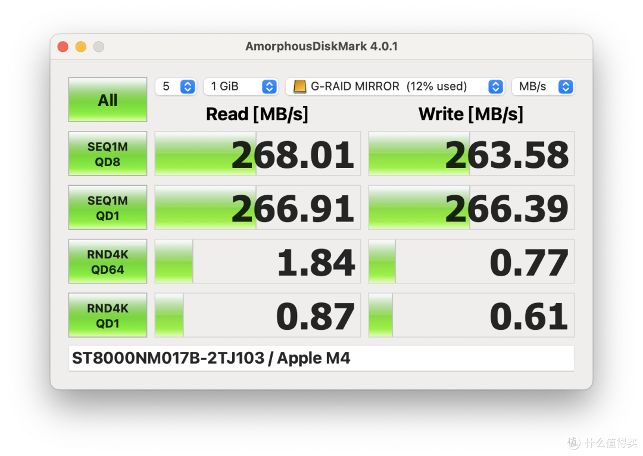Click the stepper chevrons on the 5 selector
The width and height of the screenshot is (643, 456).
coord(188,86)
